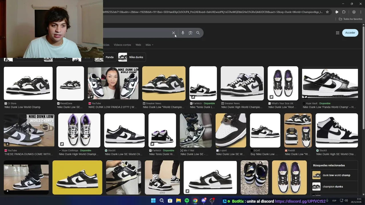Screen dimensions: 365x205
Task: Open File Explorer from the taskbar
Action: point(179,201)
